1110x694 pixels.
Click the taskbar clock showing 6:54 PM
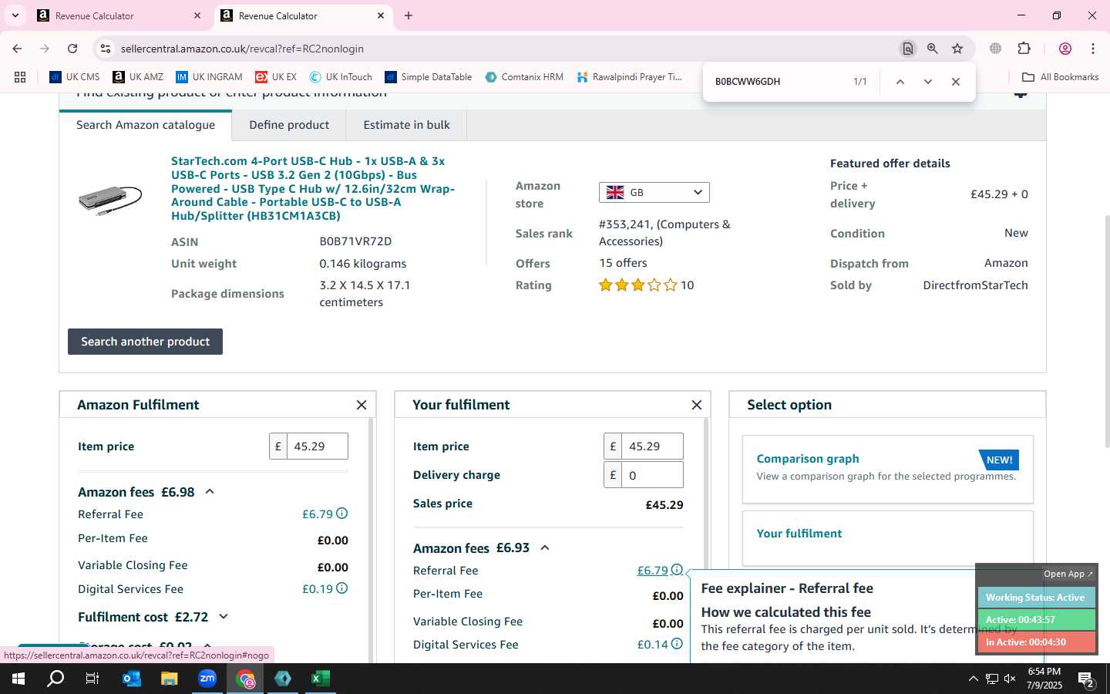[1044, 679]
